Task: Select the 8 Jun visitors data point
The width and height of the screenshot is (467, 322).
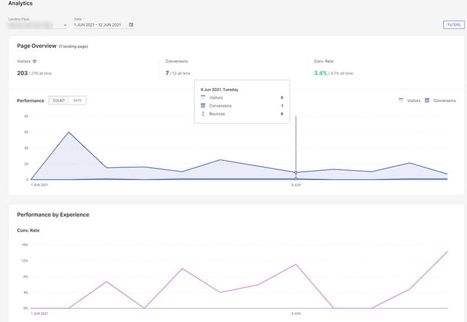Action: coord(296,173)
